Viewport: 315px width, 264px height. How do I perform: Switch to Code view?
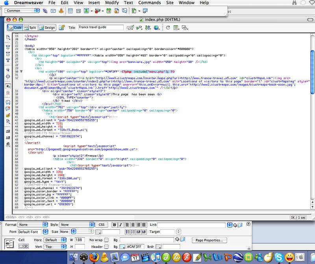[15, 28]
